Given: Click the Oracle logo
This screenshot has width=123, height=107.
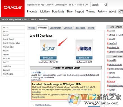Looking at the screenshot, I should click(13, 8).
